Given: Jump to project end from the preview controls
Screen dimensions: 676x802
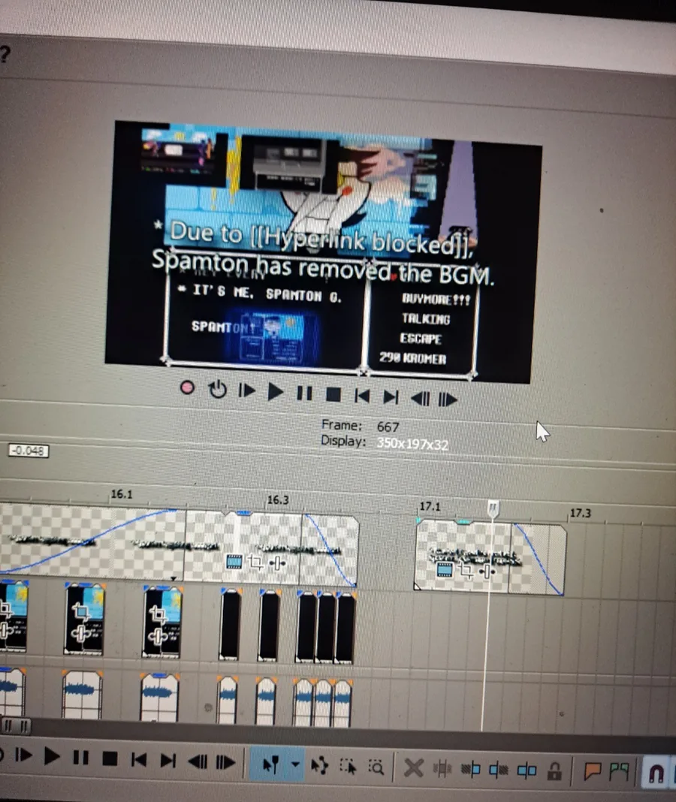Looking at the screenshot, I should (391, 397).
